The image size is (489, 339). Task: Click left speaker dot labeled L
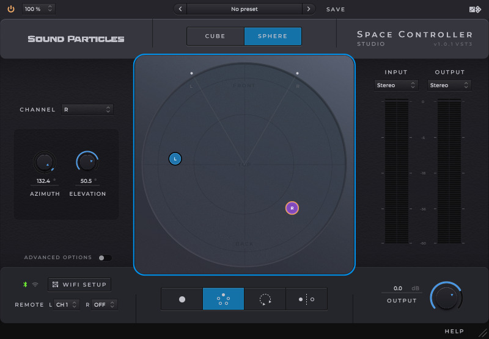pos(191,73)
